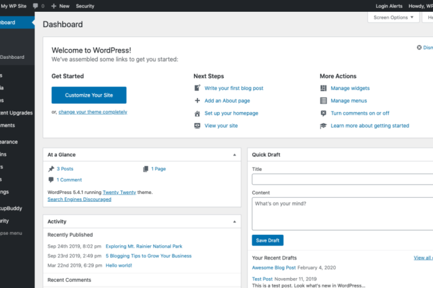The width and height of the screenshot is (433, 288).
Task: Click Turn comments on or off link
Action: pos(360,113)
